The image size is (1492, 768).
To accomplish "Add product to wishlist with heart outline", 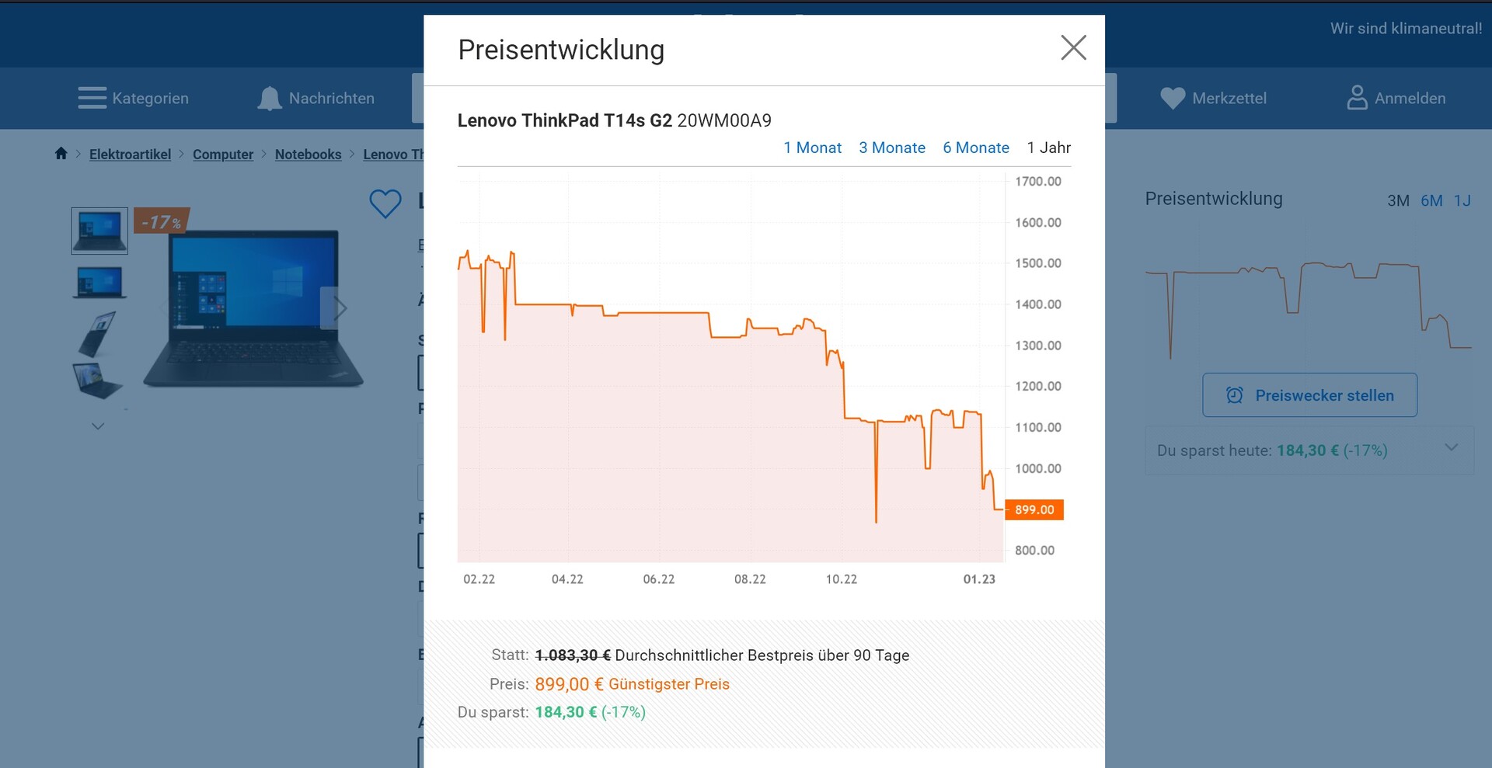I will 385,203.
